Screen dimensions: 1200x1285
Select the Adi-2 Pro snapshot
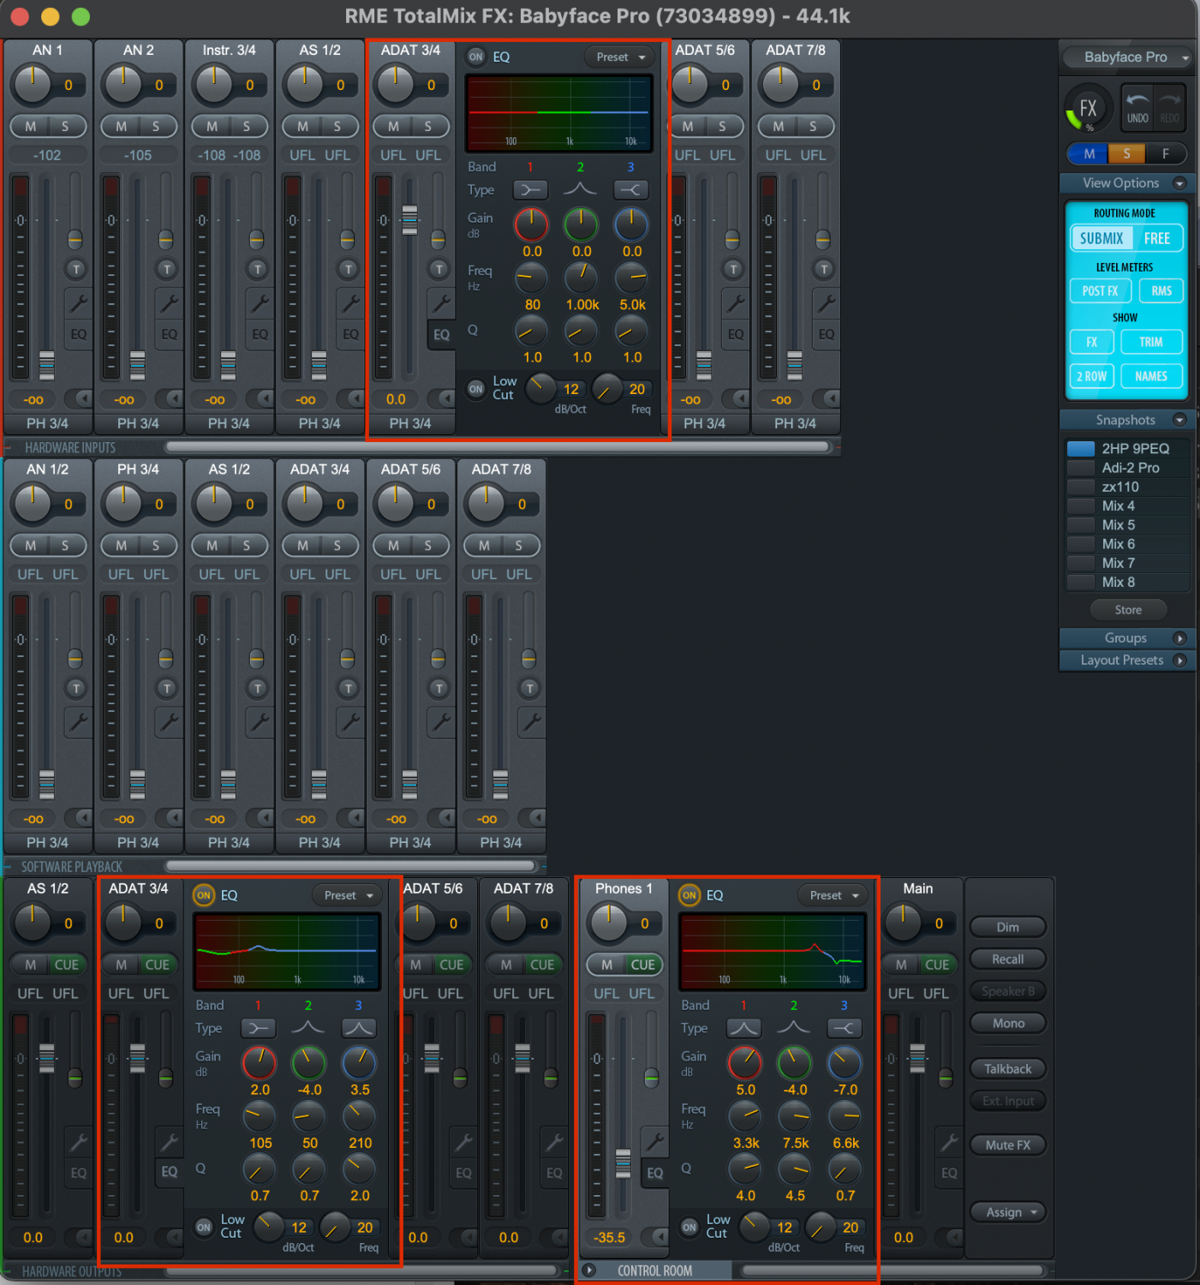pyautogui.click(x=1128, y=468)
